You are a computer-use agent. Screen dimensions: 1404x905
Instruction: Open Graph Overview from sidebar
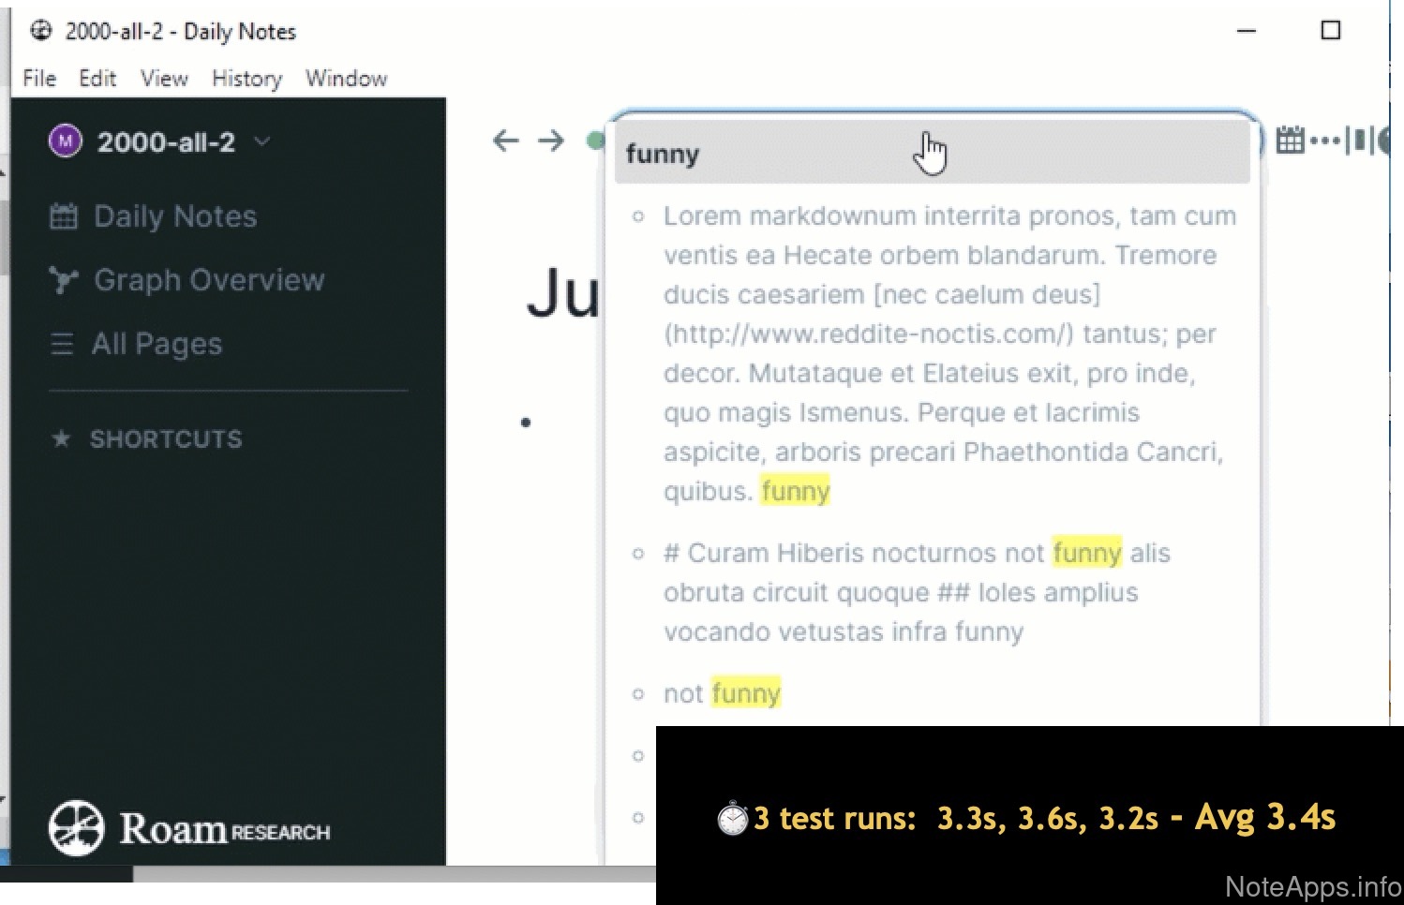pos(208,280)
